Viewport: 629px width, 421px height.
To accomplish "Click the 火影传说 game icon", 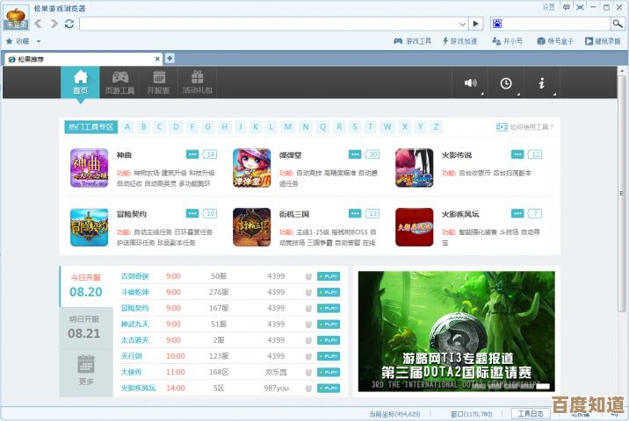I will (x=415, y=168).
